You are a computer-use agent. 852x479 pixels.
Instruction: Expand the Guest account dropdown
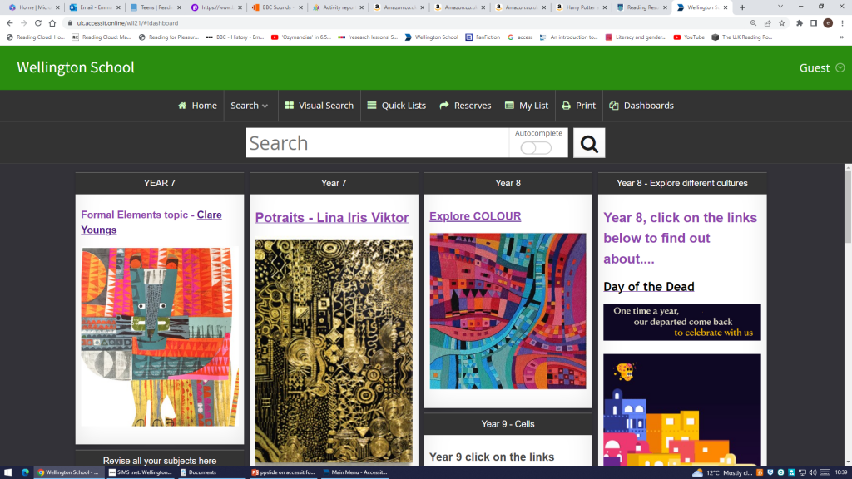coord(821,67)
